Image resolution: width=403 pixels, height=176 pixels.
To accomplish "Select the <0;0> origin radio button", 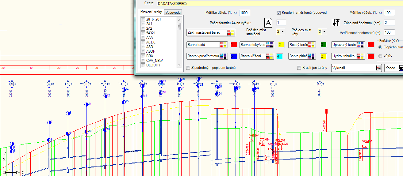I will 380,56.
